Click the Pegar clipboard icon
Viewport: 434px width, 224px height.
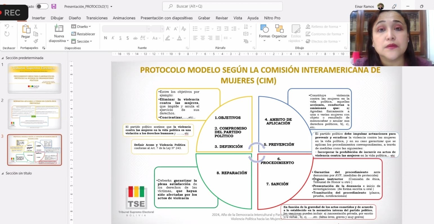coord(26,29)
